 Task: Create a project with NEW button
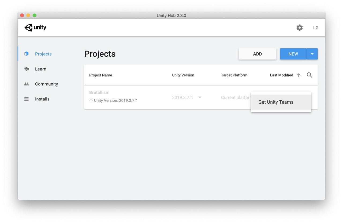[x=293, y=54]
